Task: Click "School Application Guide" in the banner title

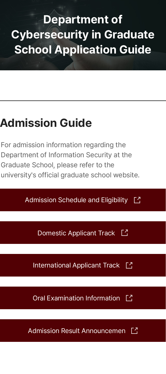Action: click(x=83, y=50)
